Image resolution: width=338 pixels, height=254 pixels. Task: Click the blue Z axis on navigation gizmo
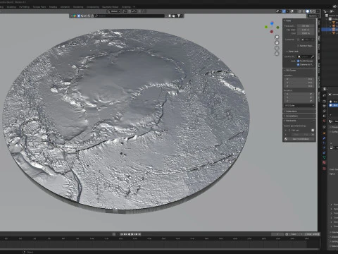(x=272, y=23)
